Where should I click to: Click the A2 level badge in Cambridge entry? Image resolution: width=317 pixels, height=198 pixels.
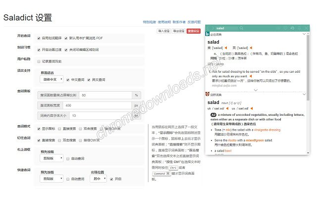pyautogui.click(x=213, y=115)
